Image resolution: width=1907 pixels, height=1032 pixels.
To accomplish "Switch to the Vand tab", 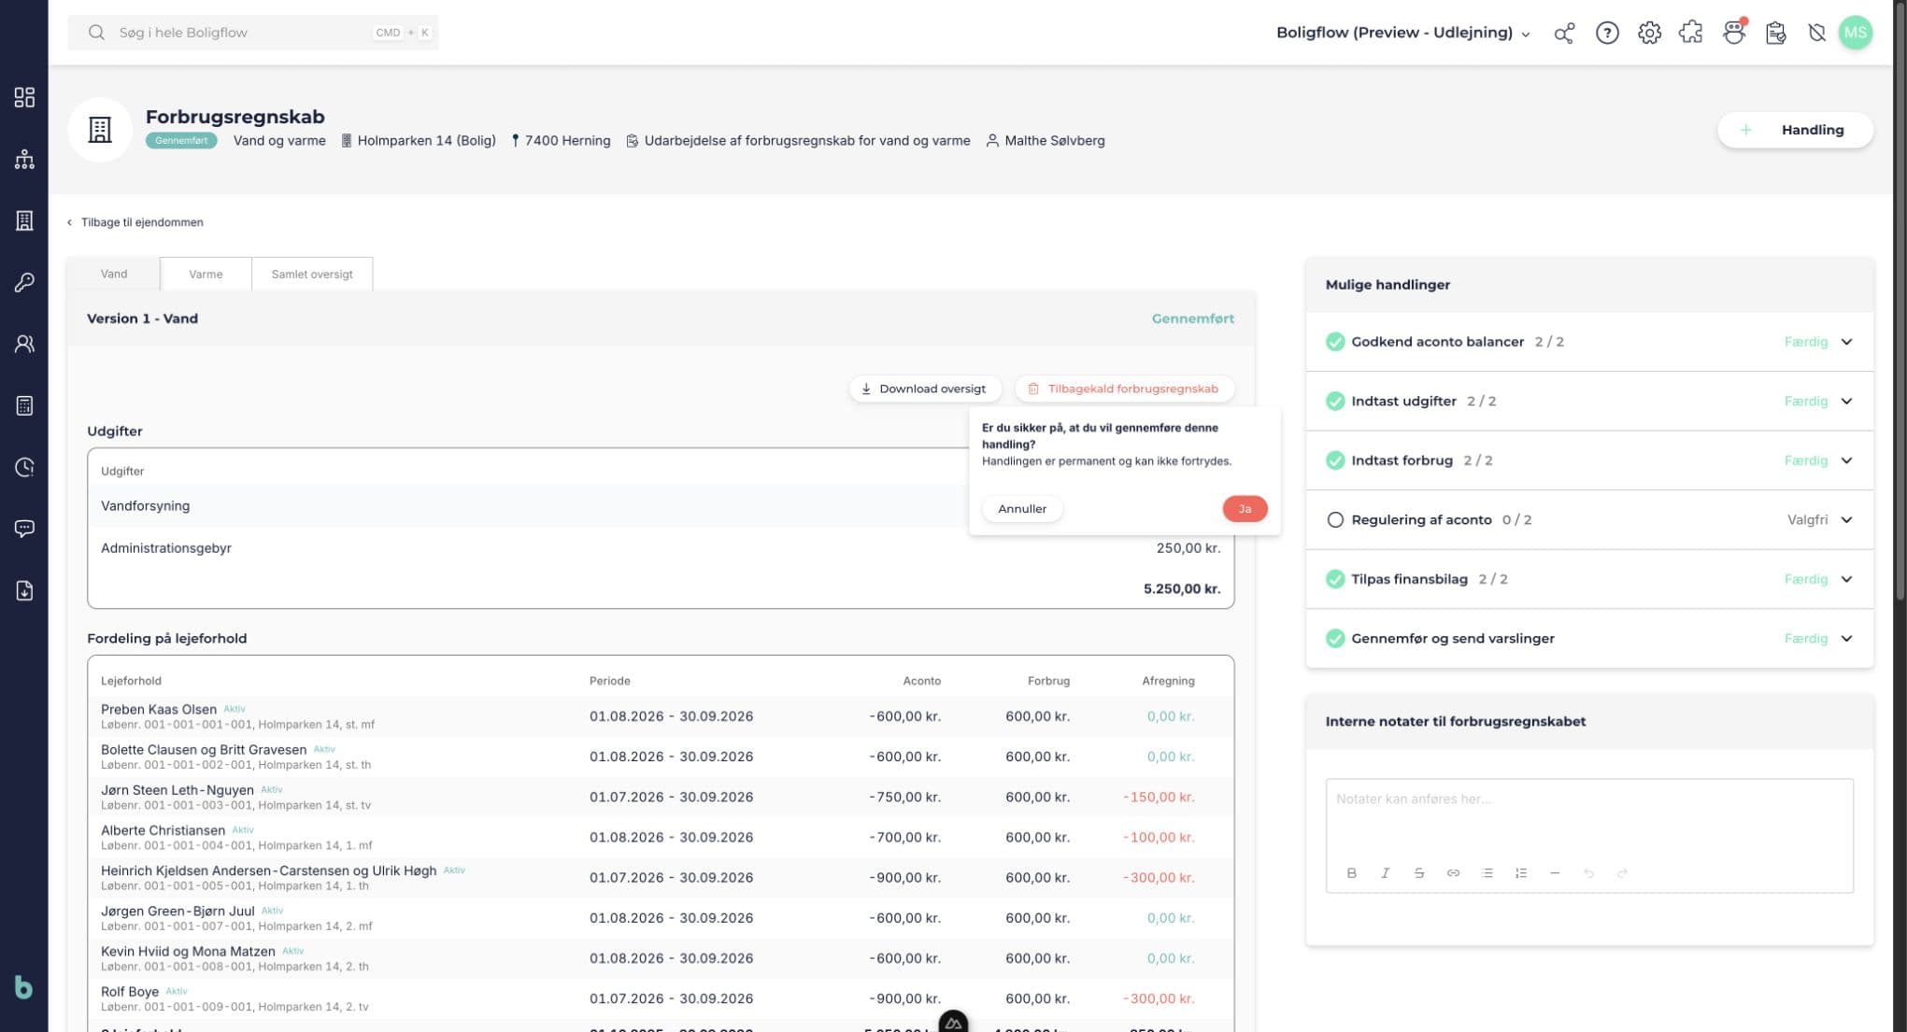I will (x=114, y=274).
